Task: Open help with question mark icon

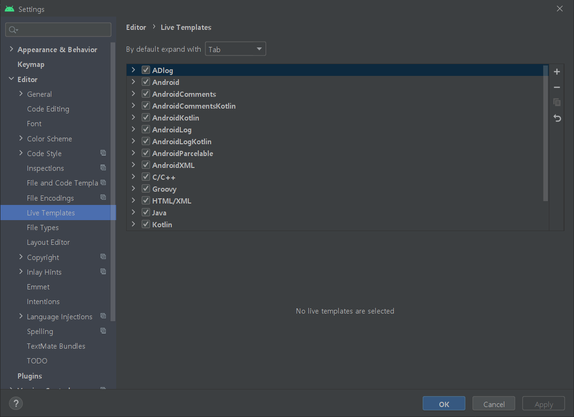Action: [16, 404]
